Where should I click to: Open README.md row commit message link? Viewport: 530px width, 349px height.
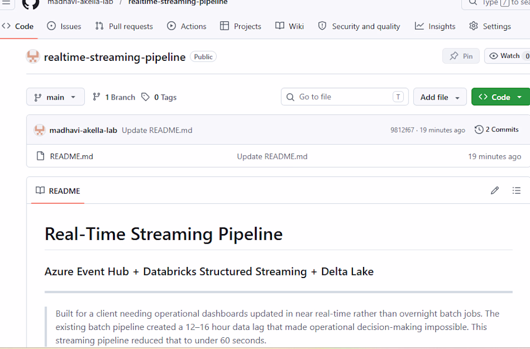[x=272, y=156]
